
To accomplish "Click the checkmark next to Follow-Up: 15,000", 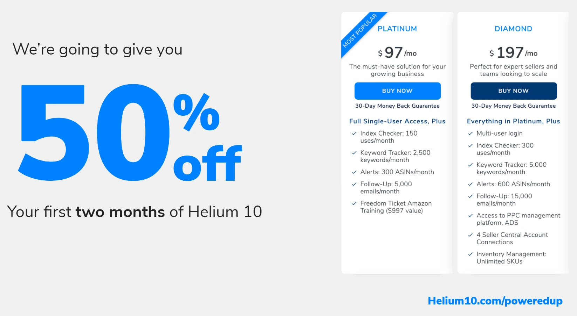I will coord(470,196).
